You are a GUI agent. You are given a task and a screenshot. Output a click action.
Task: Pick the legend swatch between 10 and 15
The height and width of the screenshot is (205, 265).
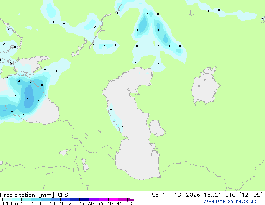pyautogui.click(x=56, y=200)
